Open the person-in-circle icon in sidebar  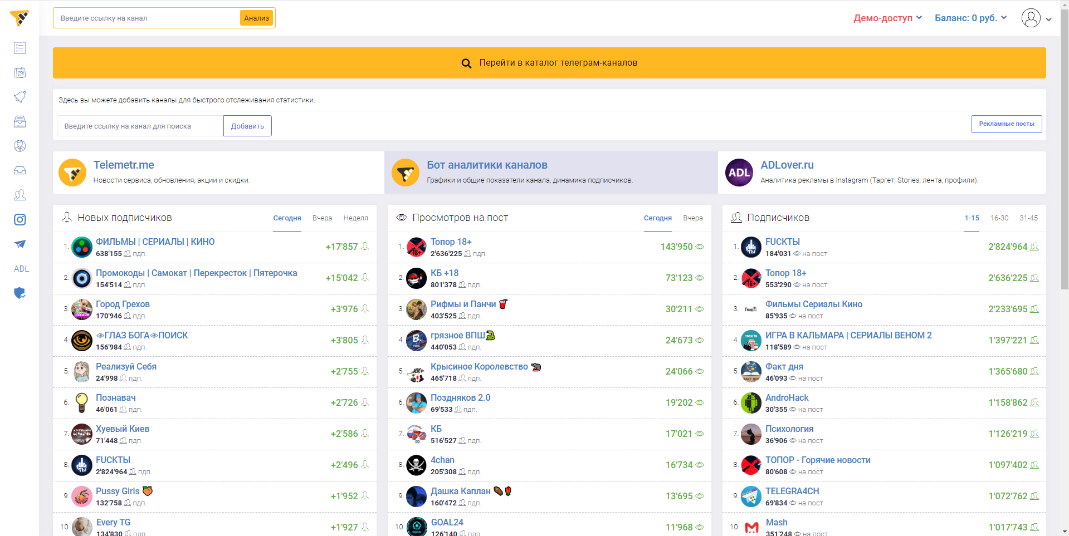[19, 146]
